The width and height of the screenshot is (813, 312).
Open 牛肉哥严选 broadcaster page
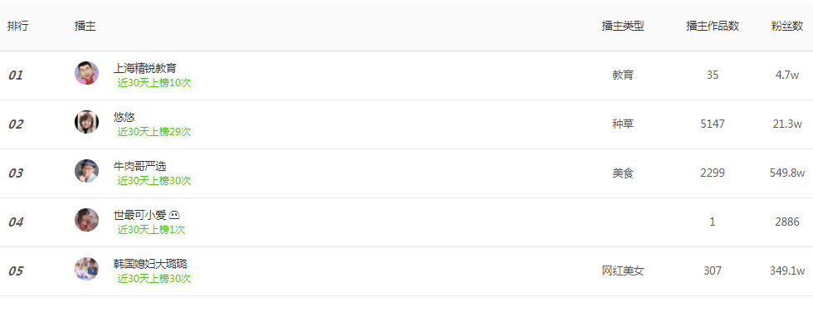[x=140, y=166]
